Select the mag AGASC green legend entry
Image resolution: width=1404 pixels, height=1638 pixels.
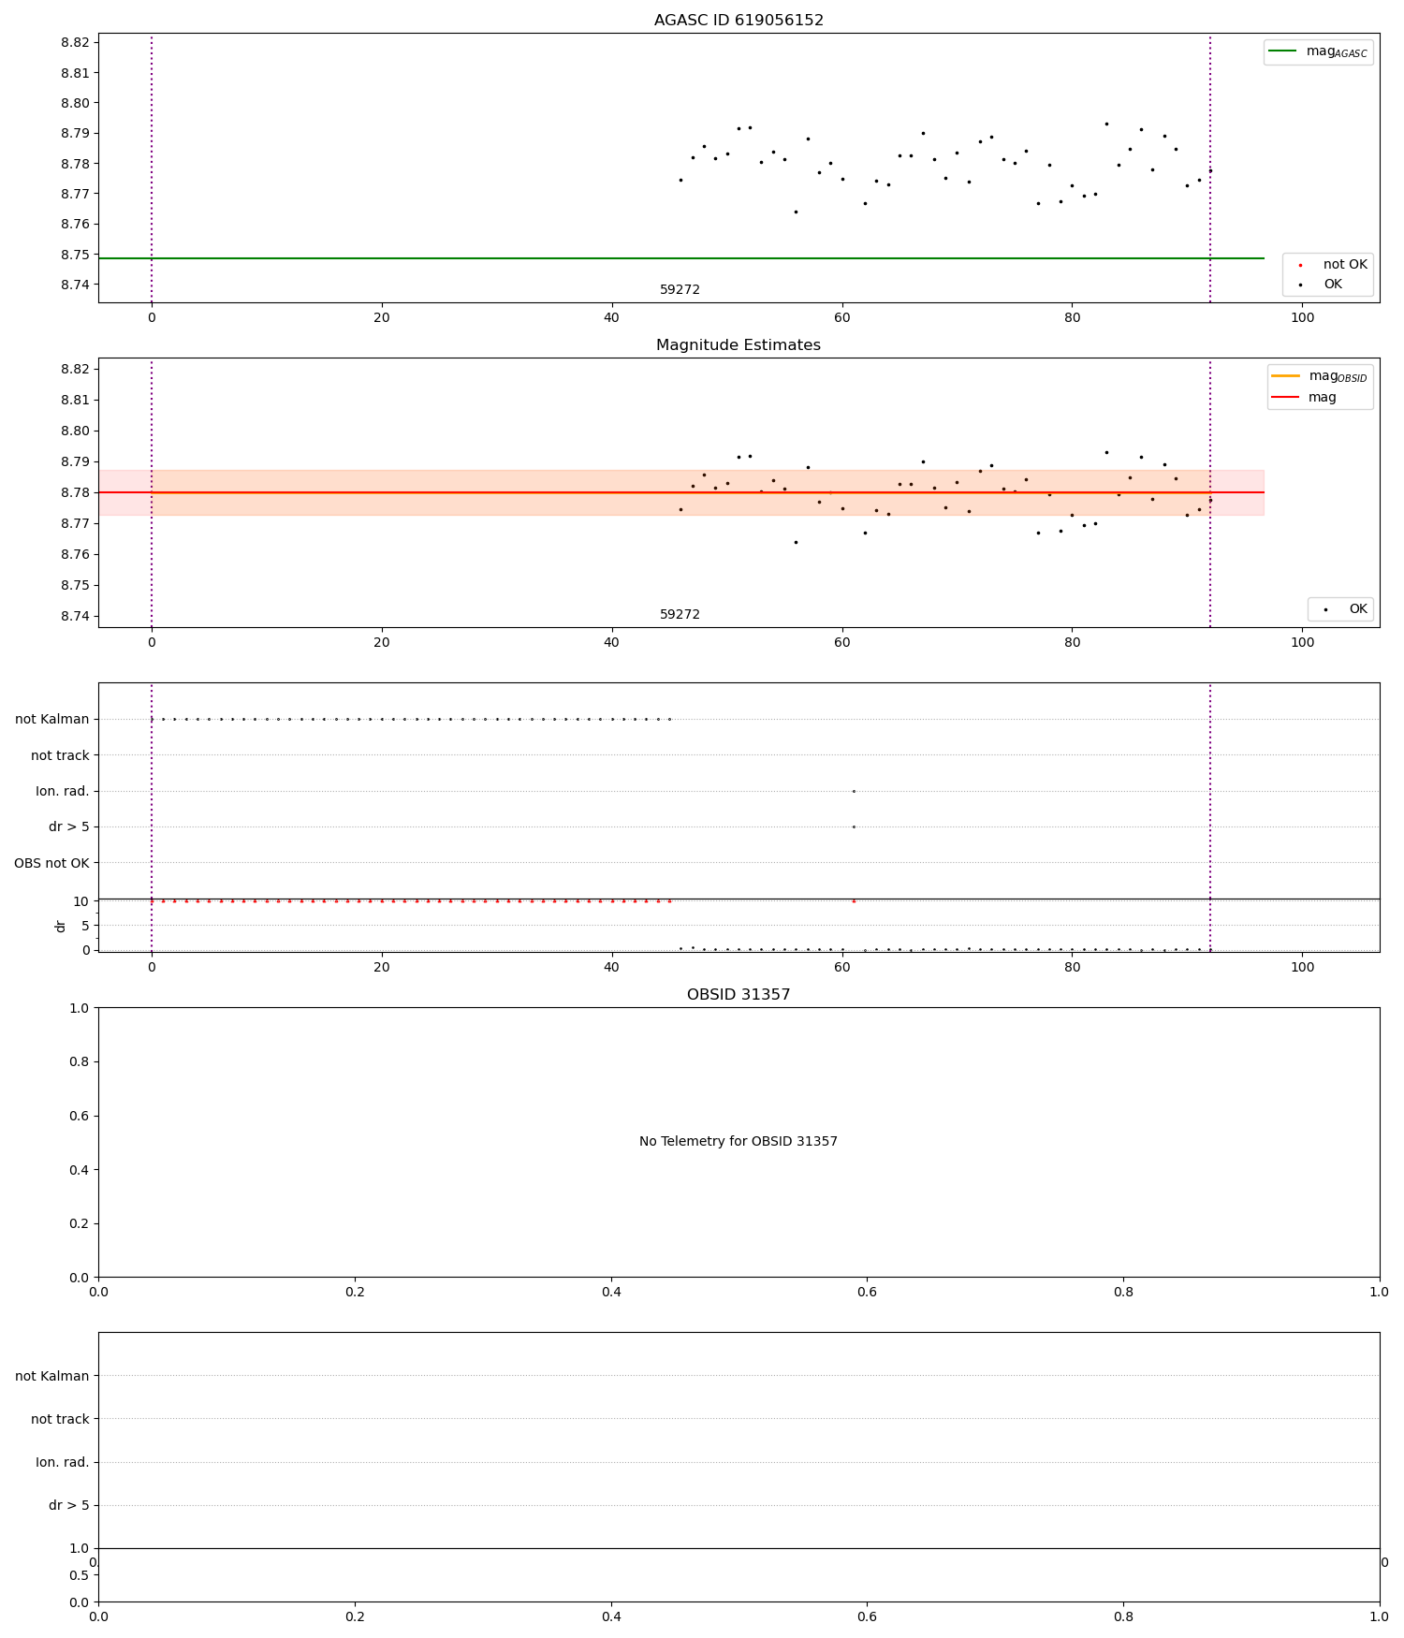[x=1318, y=51]
